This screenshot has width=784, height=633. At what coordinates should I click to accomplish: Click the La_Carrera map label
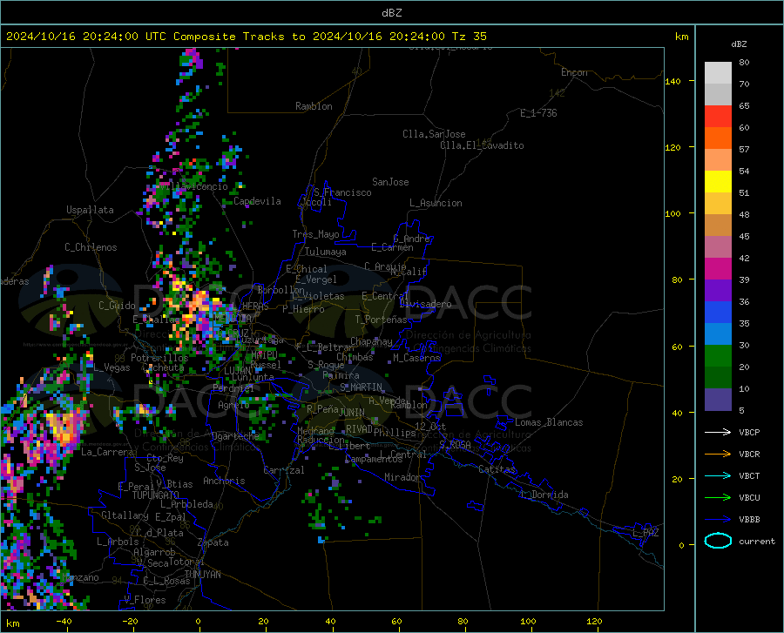pos(107,452)
